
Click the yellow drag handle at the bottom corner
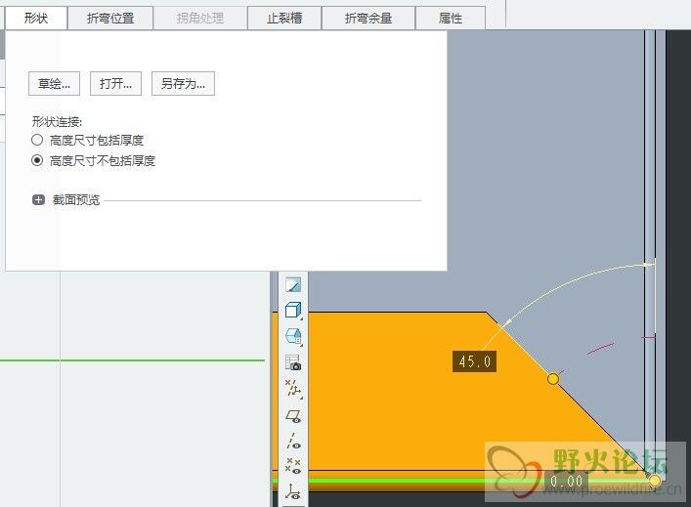coord(655,481)
